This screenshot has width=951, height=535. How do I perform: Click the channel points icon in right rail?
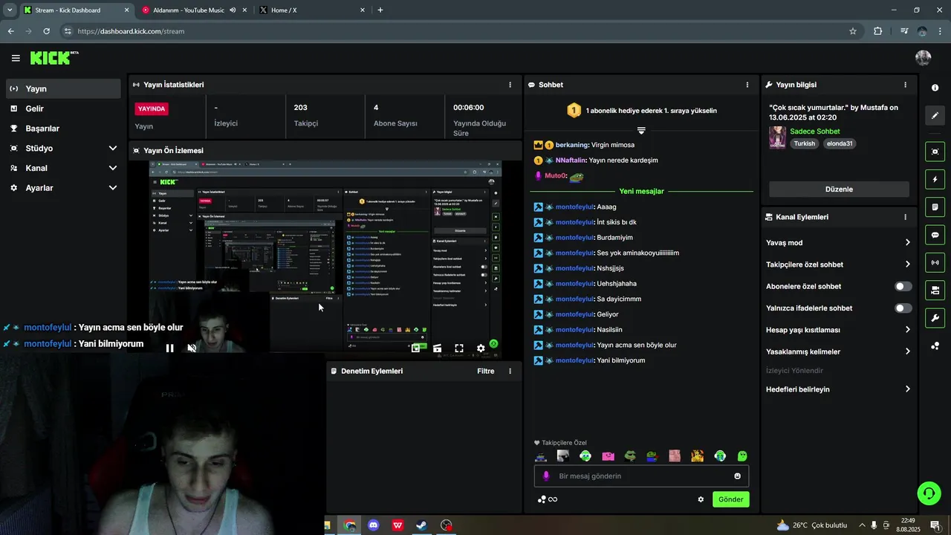935,346
